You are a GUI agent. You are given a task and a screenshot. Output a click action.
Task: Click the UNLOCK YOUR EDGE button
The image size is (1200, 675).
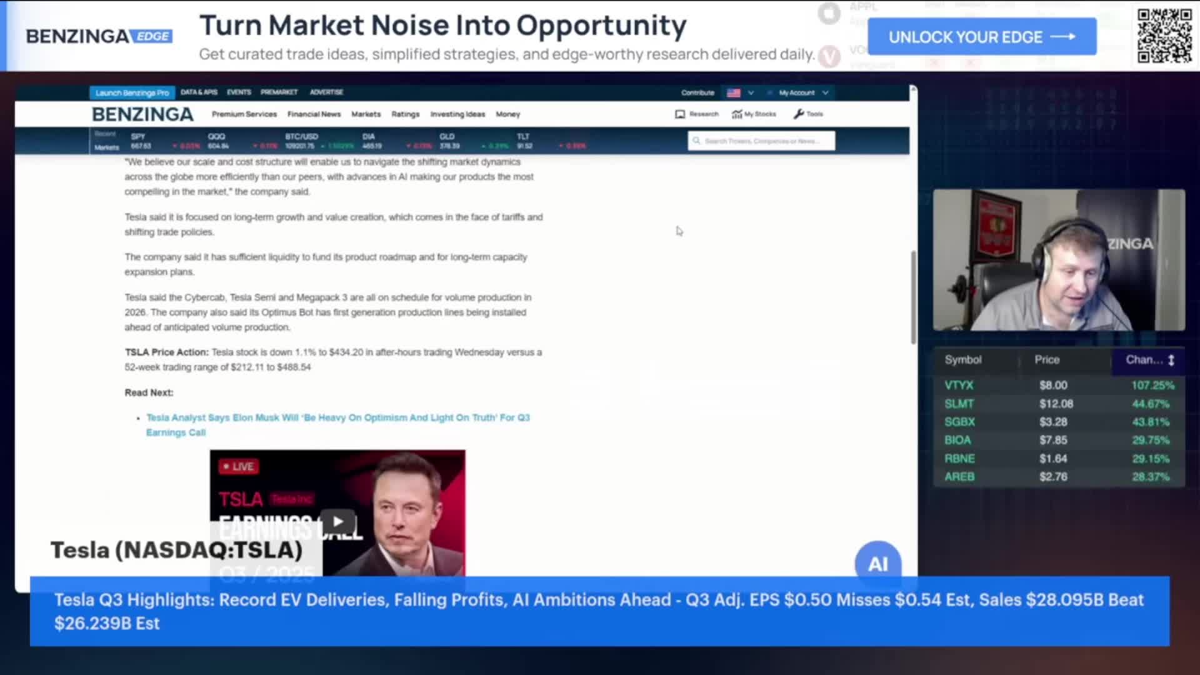click(982, 37)
